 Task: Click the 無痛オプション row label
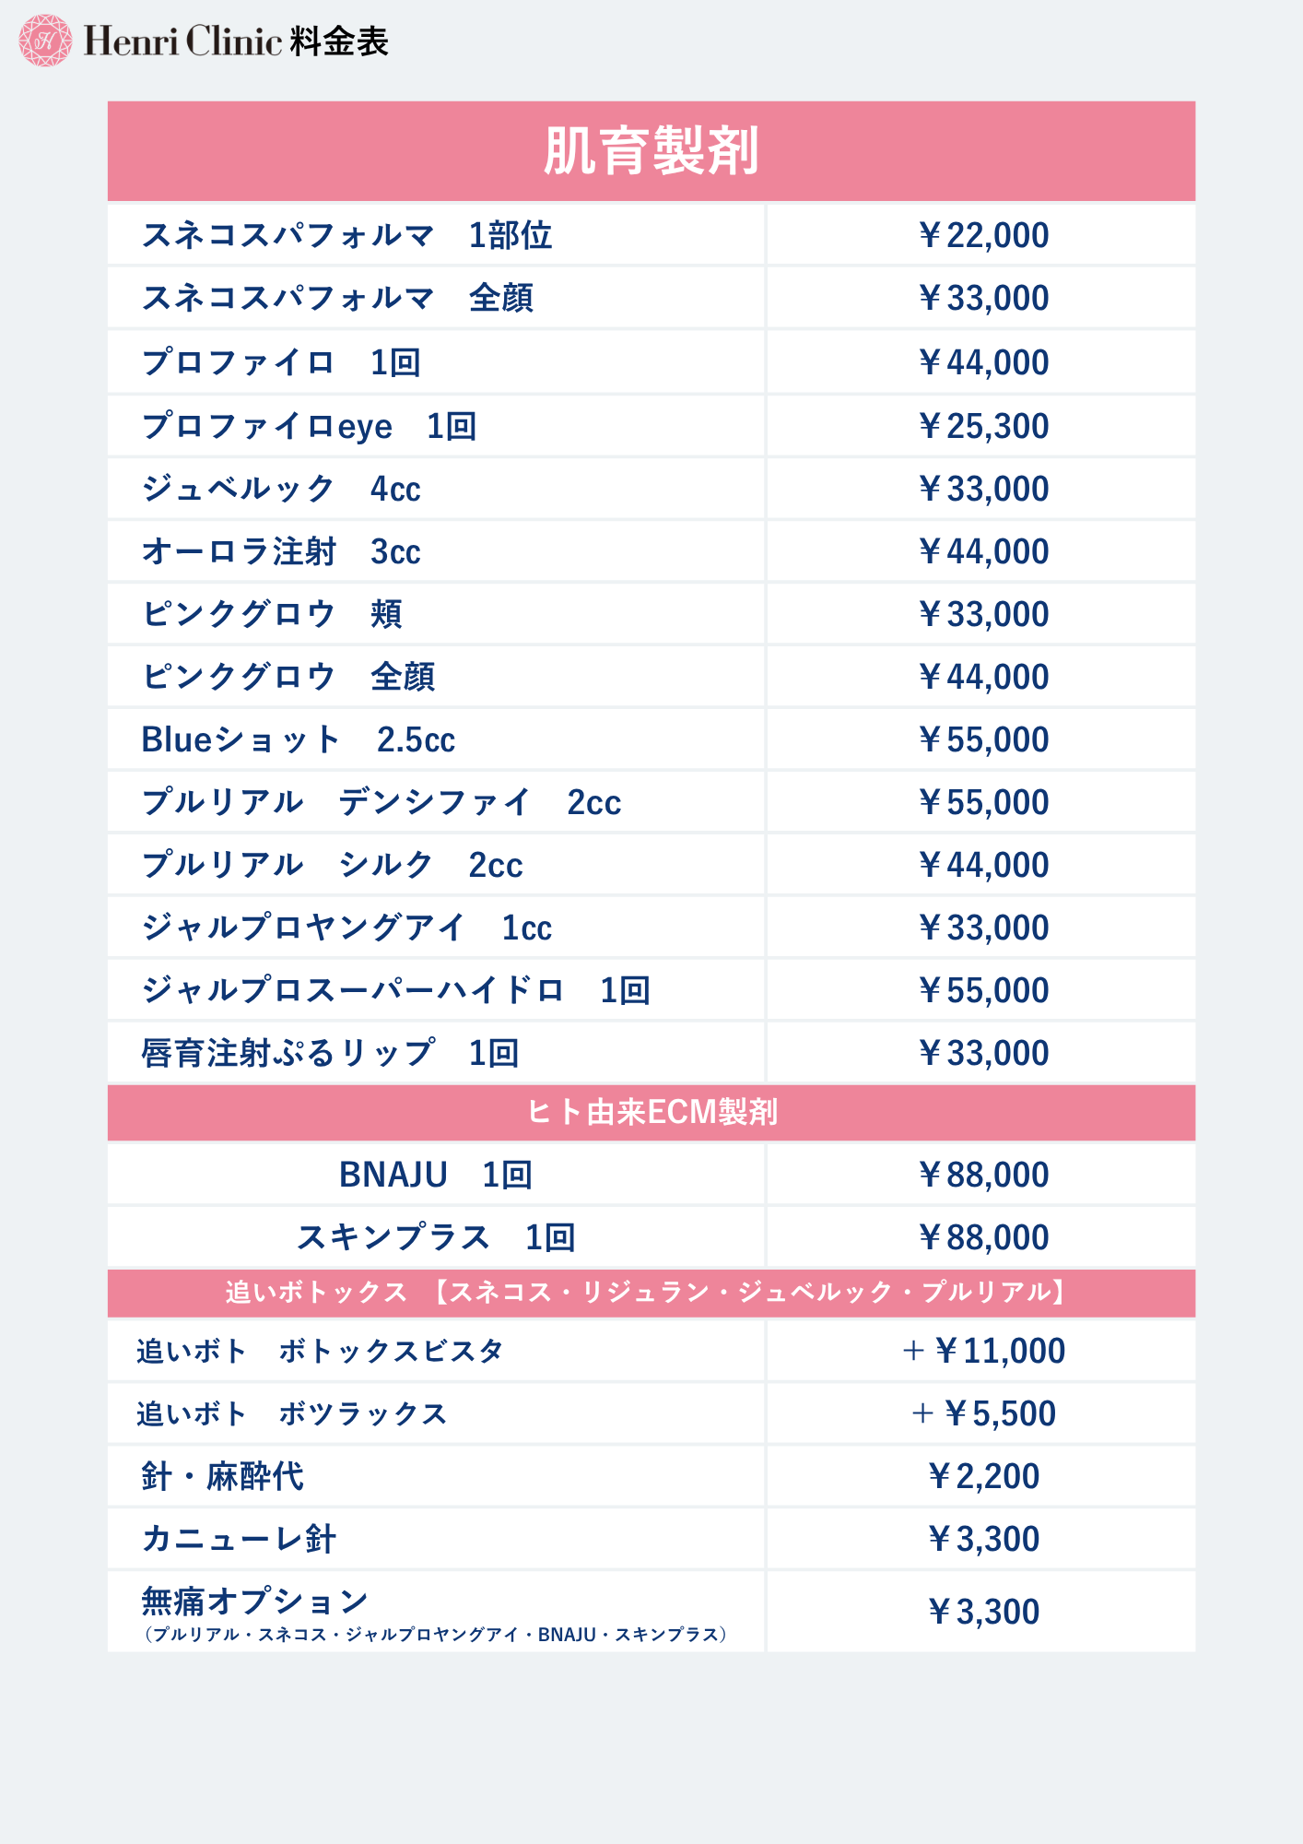[x=255, y=1602]
